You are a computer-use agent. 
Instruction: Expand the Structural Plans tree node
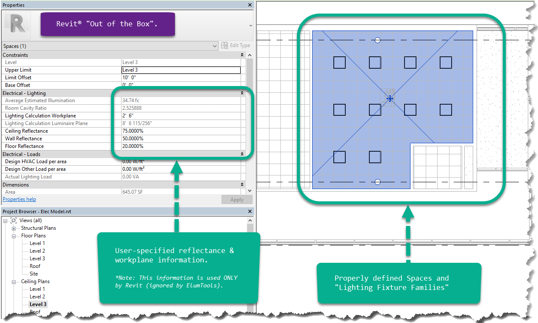14,228
